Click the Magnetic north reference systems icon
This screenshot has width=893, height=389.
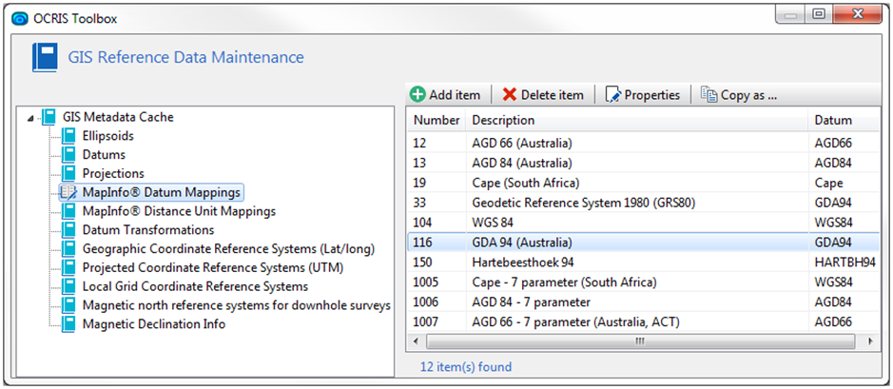[x=68, y=305]
